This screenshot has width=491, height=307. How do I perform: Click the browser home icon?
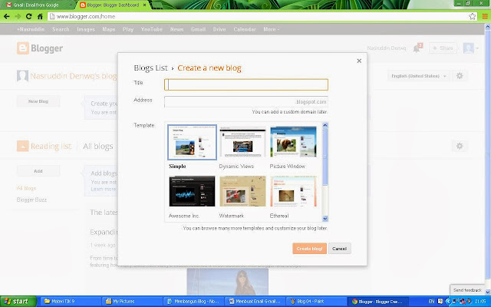click(40, 16)
